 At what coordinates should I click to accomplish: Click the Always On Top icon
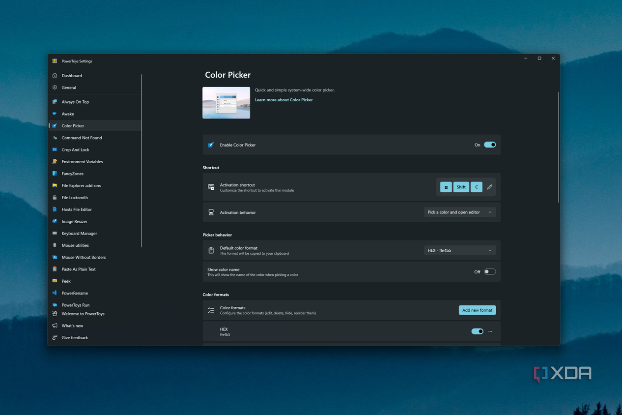55,102
